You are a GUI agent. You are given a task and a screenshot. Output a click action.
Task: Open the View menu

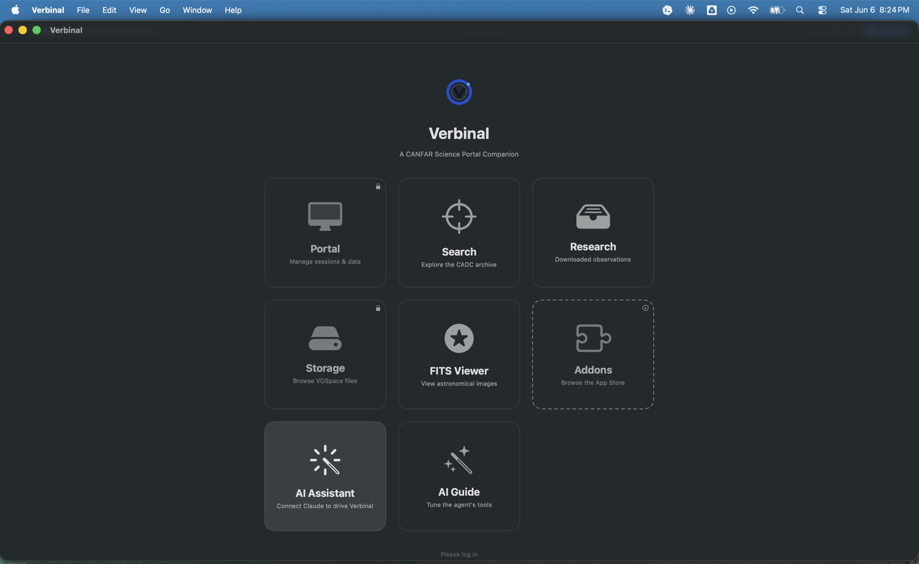(138, 10)
